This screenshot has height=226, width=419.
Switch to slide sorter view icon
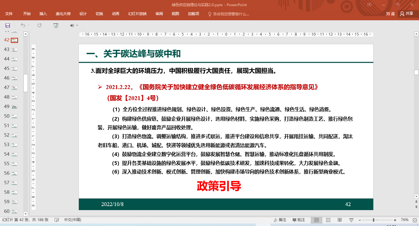click(328, 220)
